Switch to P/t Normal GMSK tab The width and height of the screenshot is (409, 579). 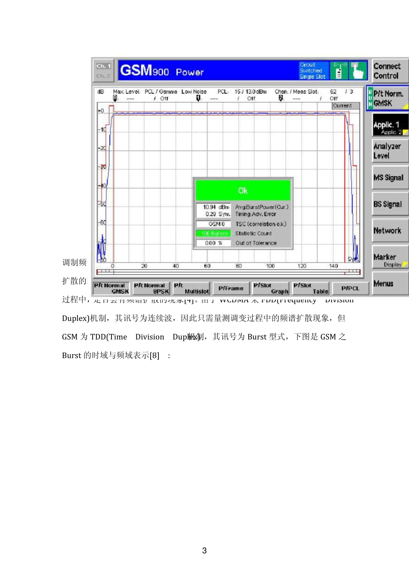tap(112, 288)
